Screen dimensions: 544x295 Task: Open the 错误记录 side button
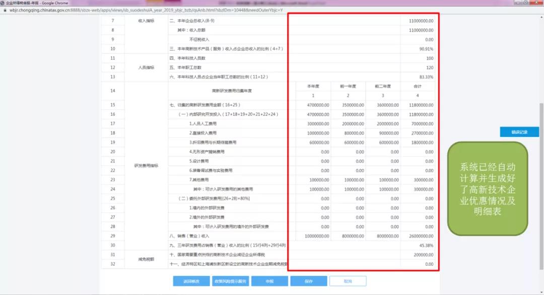(519, 132)
